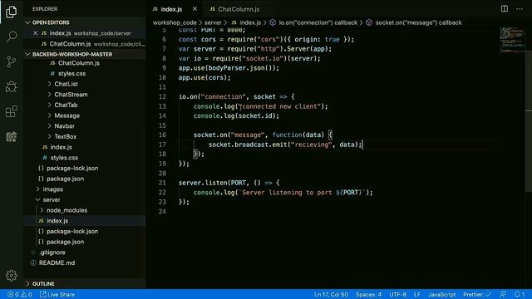This screenshot has height=299, width=532.
Task: Open the Explorer view in activity bar
Action: 11,12
